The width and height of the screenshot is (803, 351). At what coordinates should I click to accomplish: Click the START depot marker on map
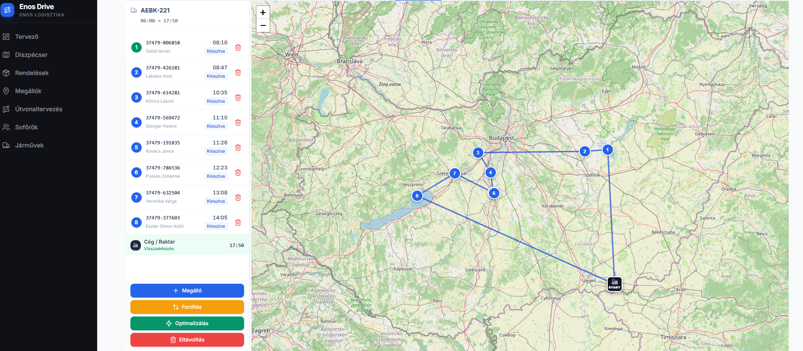614,284
